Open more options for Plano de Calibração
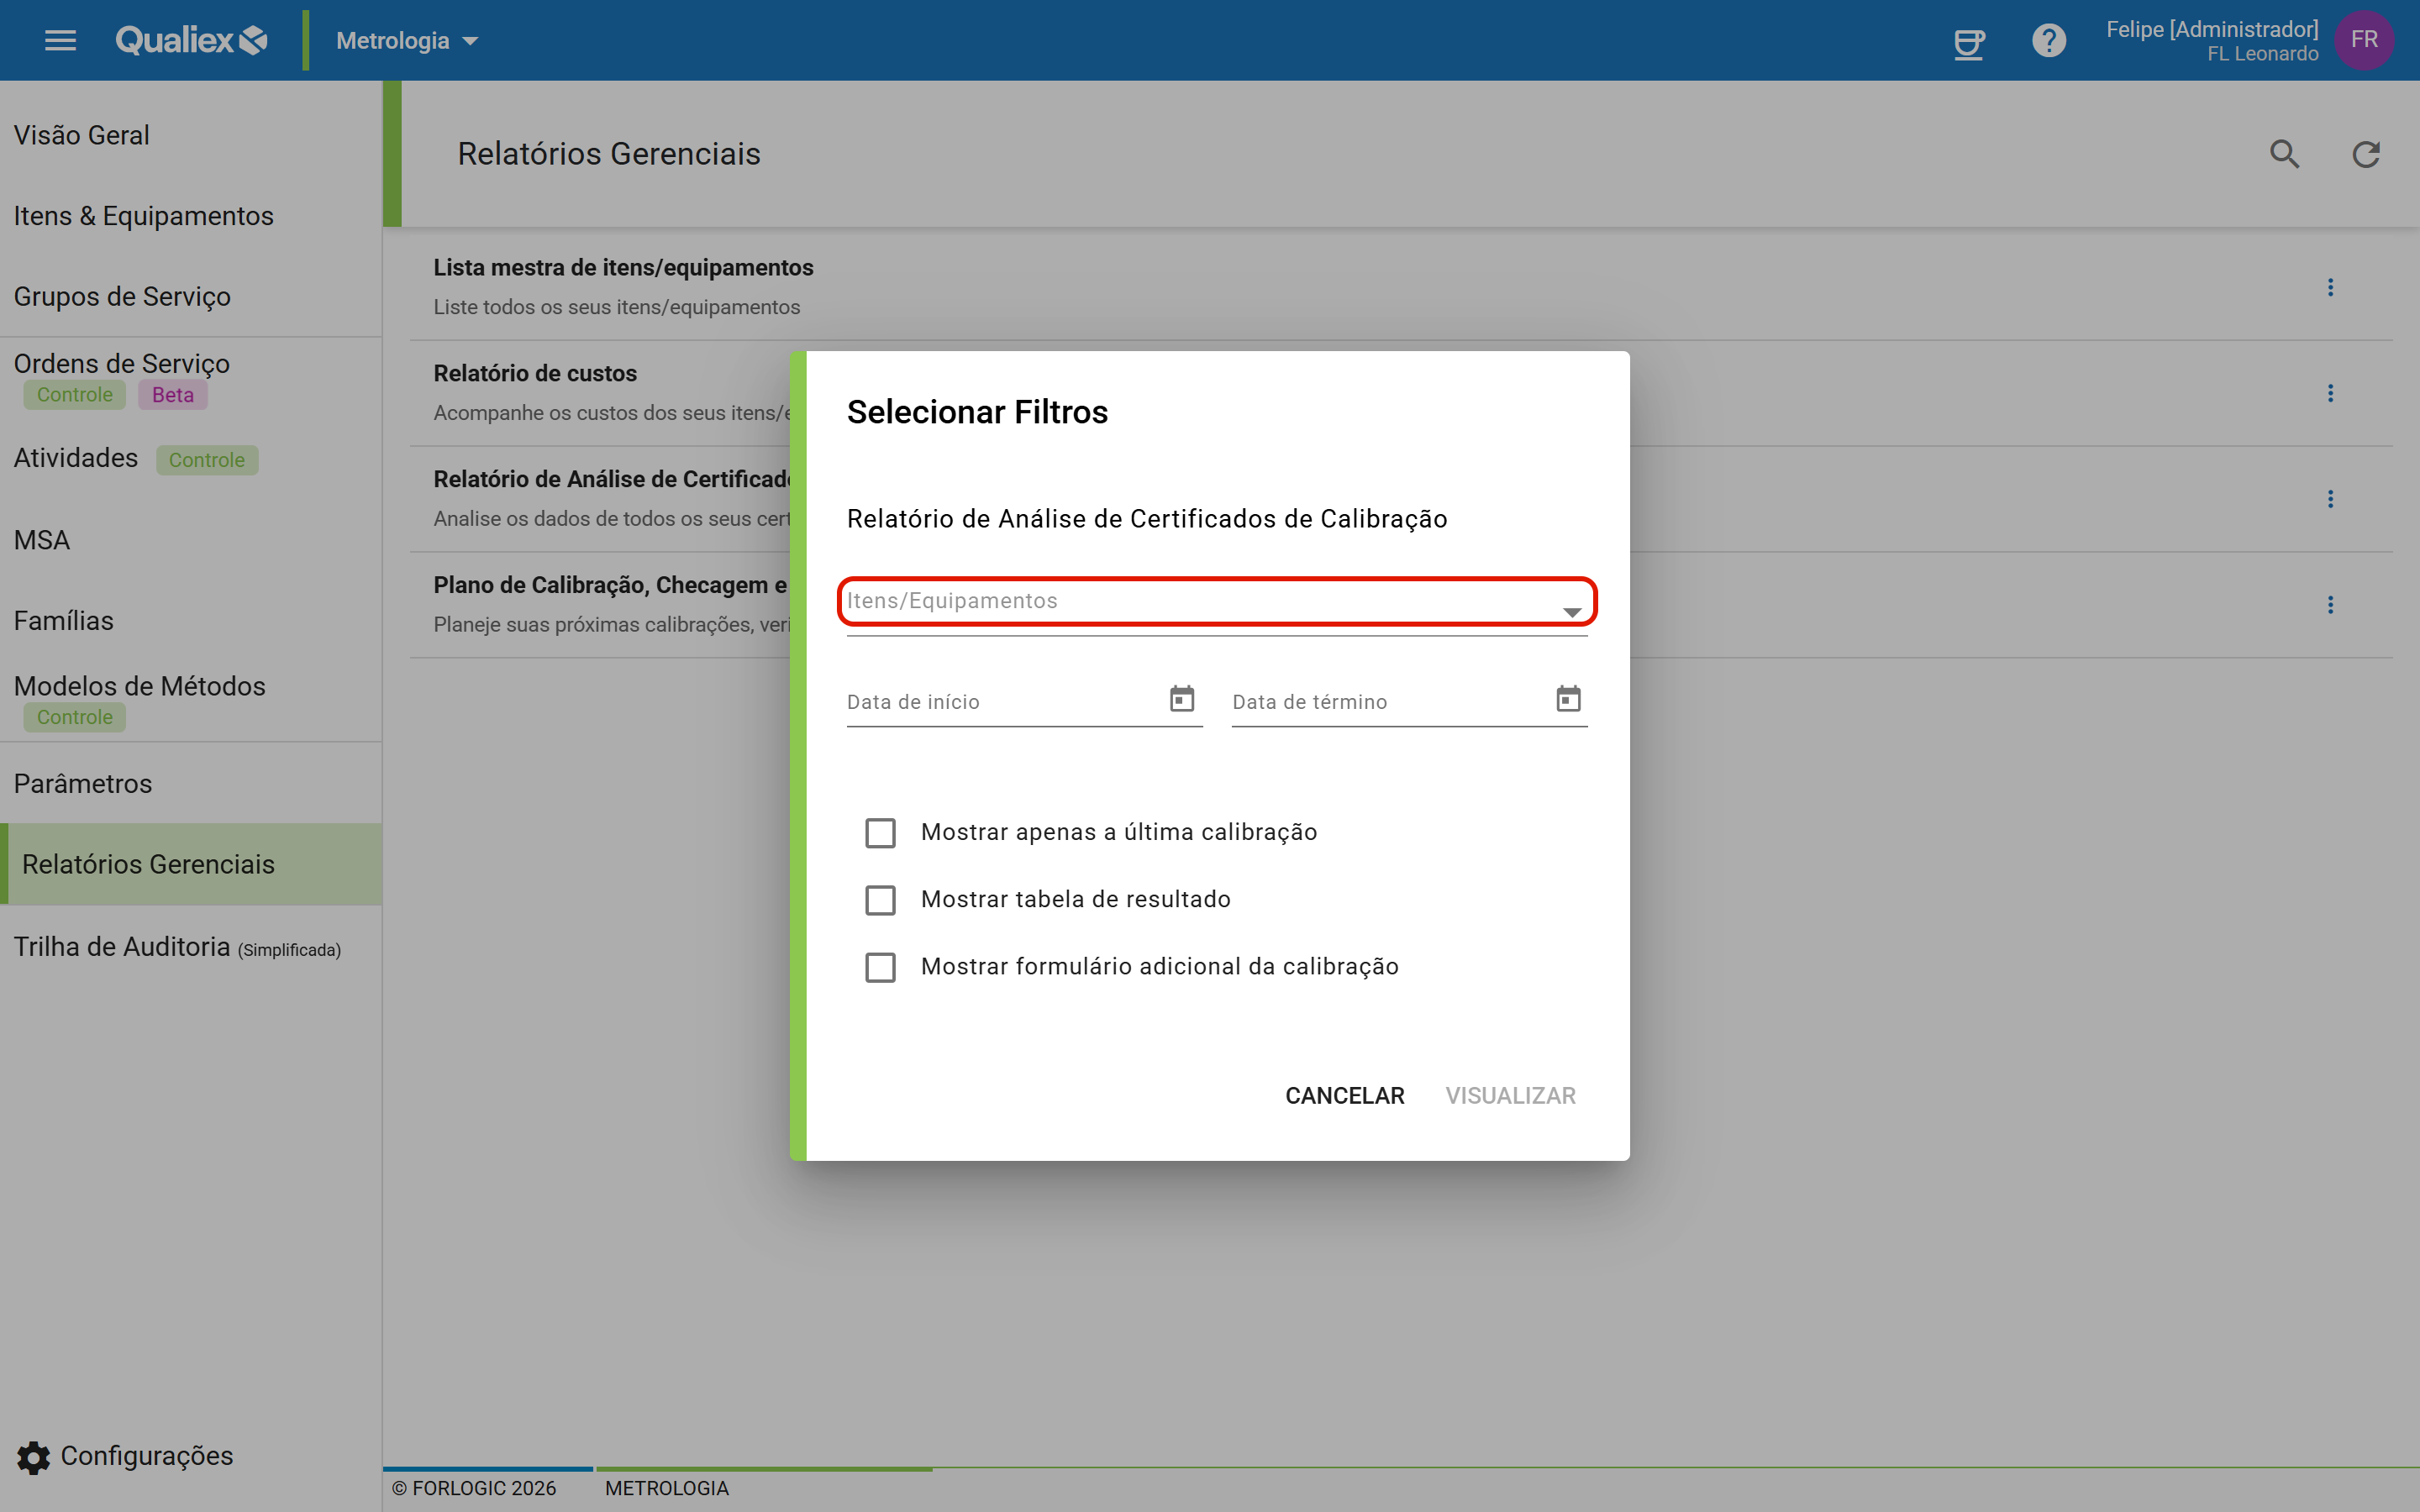The image size is (2420, 1512). tap(2330, 605)
